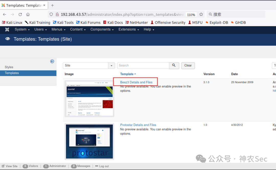Click the Beez3 template thumbnail

point(89,99)
